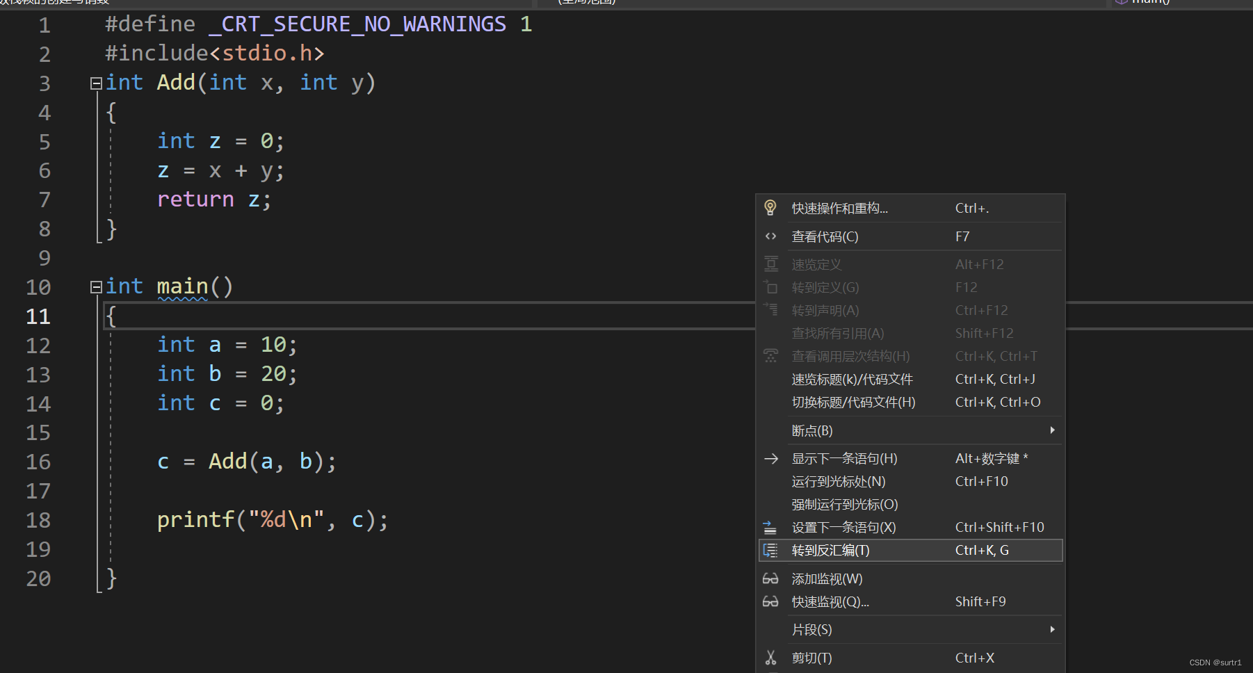The image size is (1253, 673).
Task: Click disabled 查看调用层次结构(H) entry
Action: coord(910,356)
